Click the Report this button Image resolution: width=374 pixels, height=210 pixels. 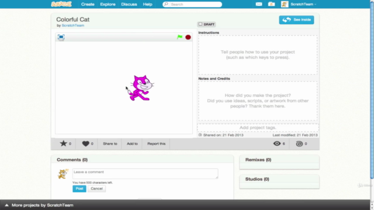click(x=156, y=143)
